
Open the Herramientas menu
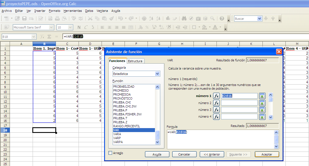73,11
